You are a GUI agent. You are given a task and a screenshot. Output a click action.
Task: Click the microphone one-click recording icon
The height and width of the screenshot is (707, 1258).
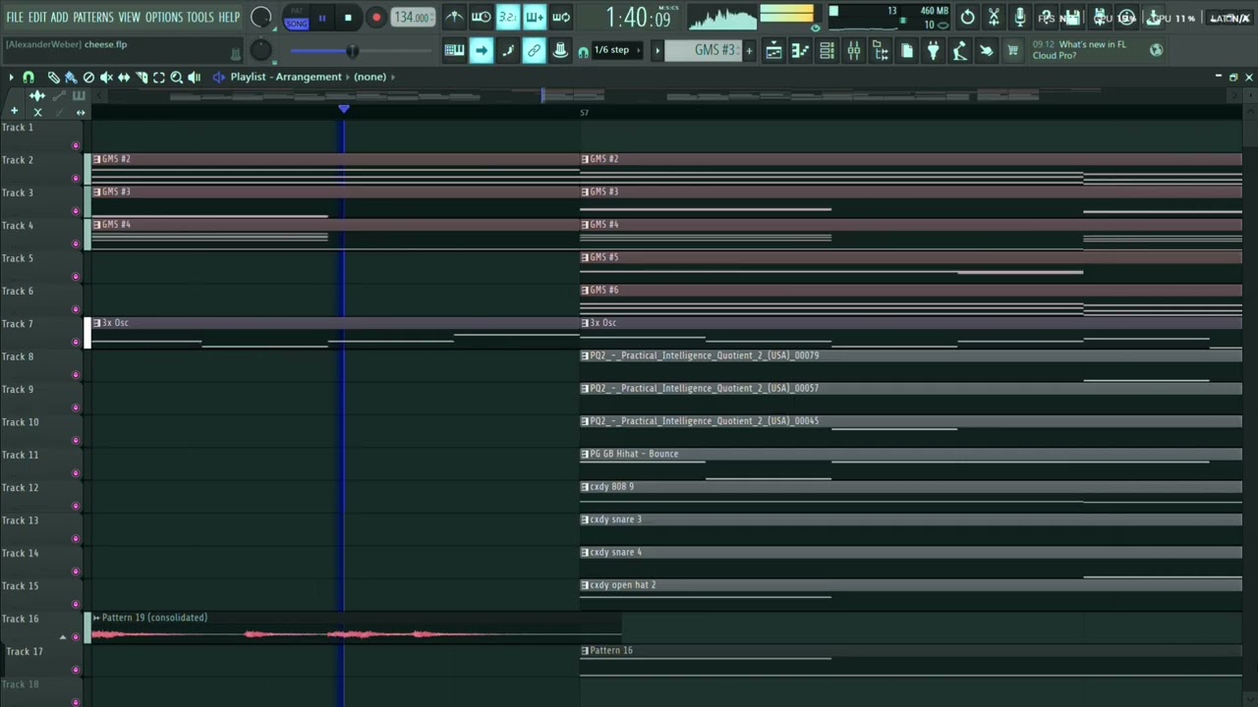pos(1021,17)
